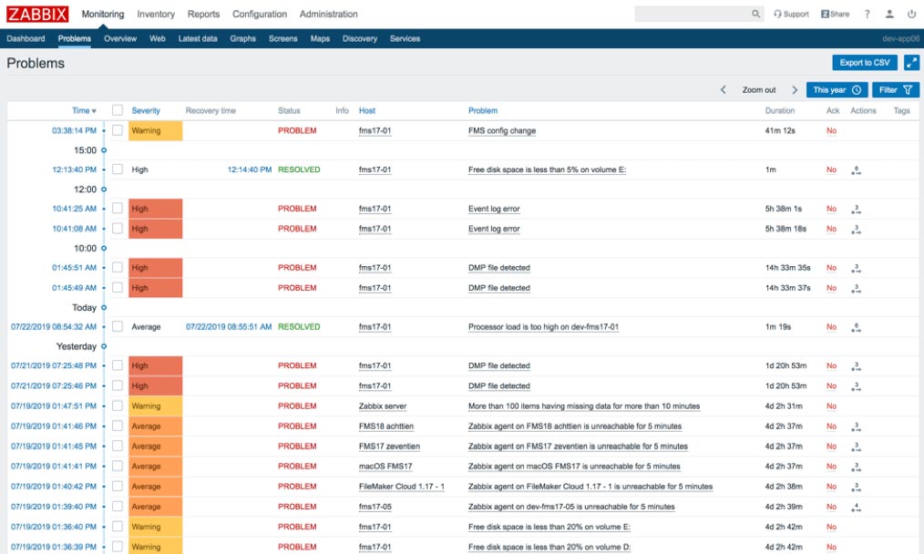
Task: Open the Inventory menu
Action: [156, 14]
